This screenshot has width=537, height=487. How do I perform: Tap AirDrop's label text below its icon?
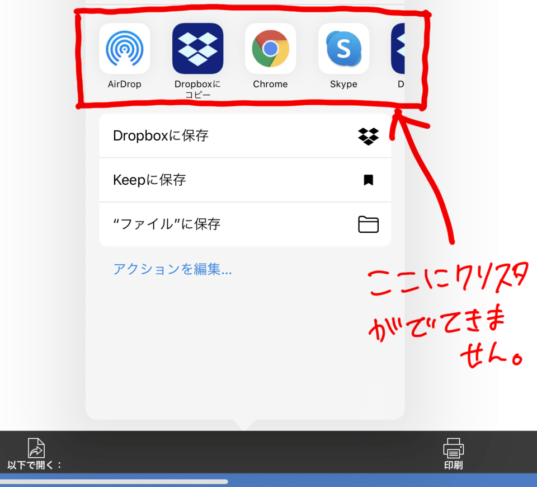(124, 84)
